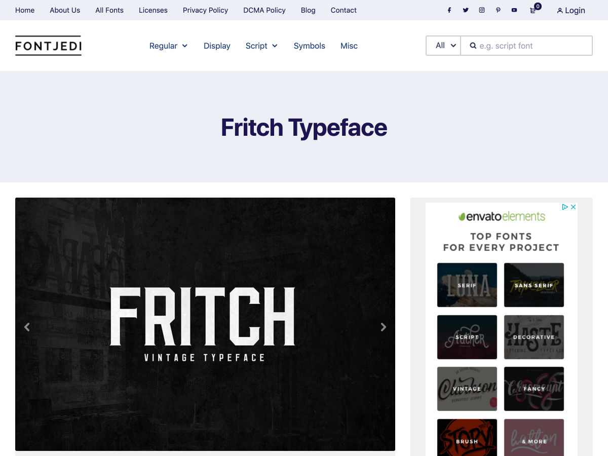The height and width of the screenshot is (456, 608).
Task: Click the AdChoices info icon
Action: pyautogui.click(x=565, y=207)
